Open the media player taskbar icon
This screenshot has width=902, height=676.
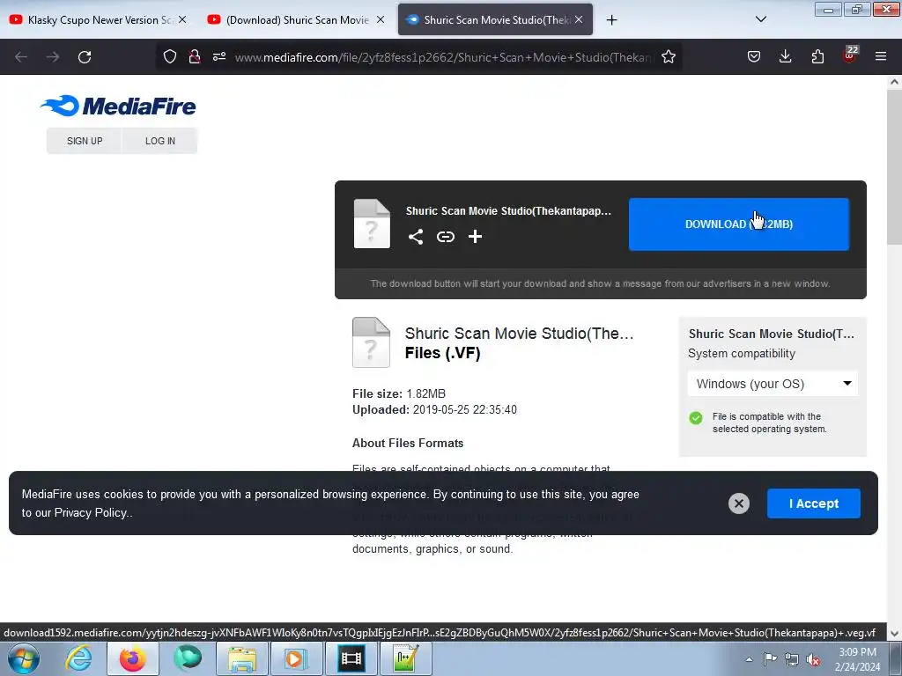296,658
